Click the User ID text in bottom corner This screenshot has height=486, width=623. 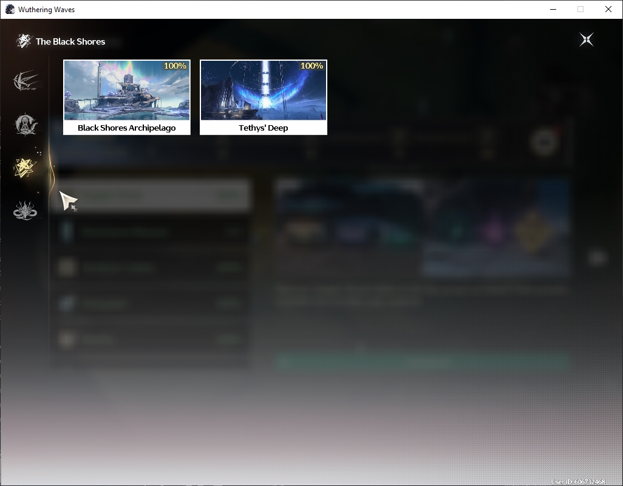[x=578, y=482]
